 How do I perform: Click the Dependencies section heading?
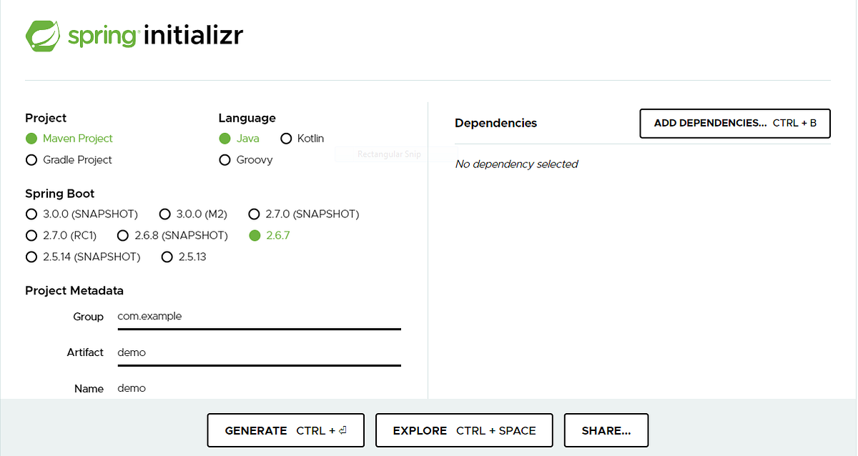tap(495, 123)
